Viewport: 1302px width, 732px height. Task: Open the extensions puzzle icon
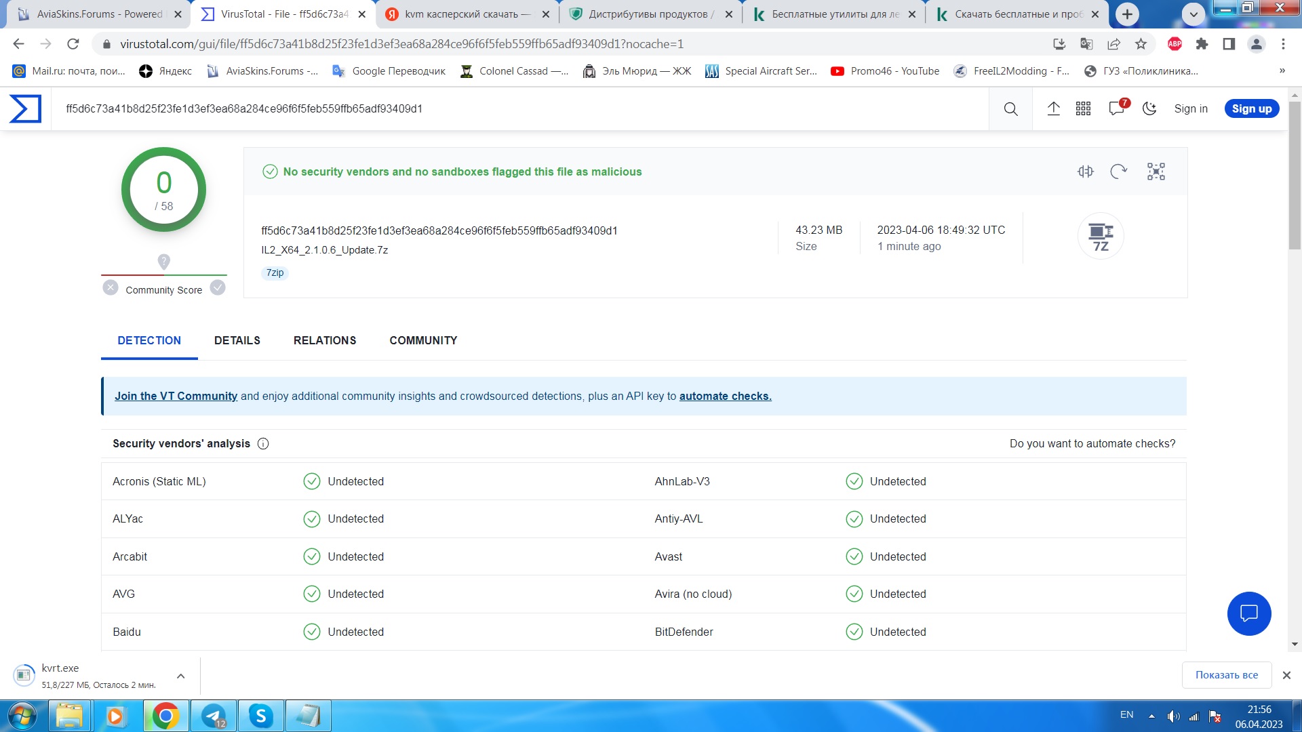(x=1202, y=44)
